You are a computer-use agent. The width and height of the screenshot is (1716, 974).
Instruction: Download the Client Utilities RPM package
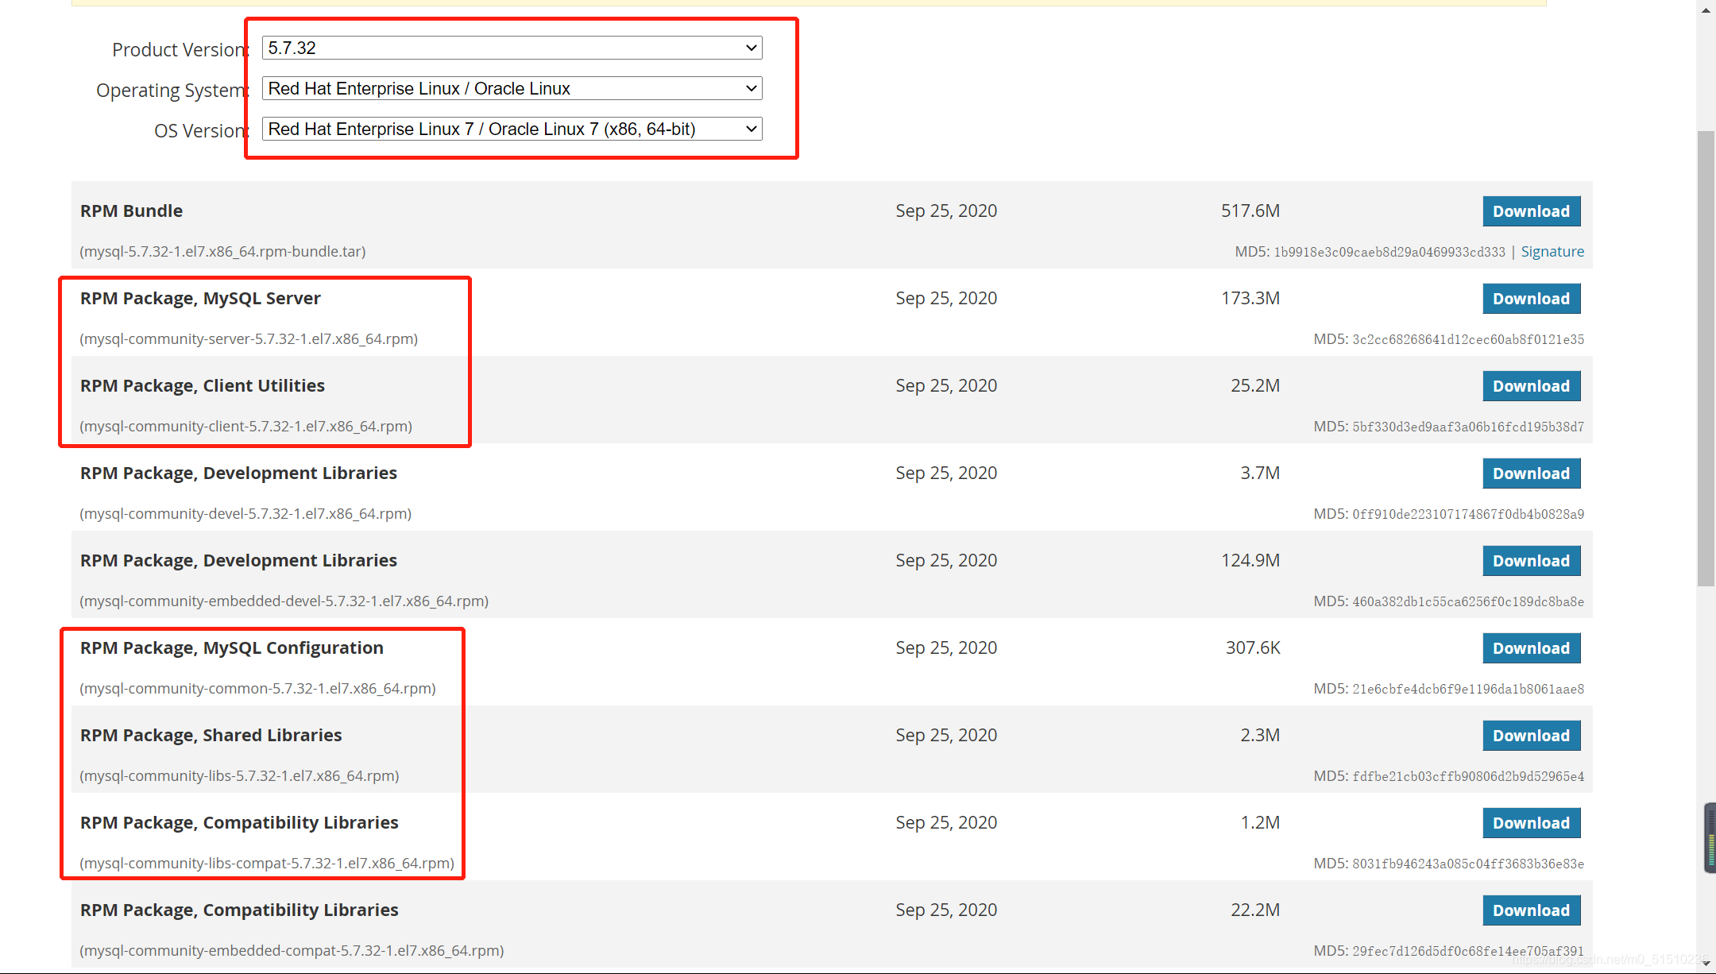[x=1531, y=386]
